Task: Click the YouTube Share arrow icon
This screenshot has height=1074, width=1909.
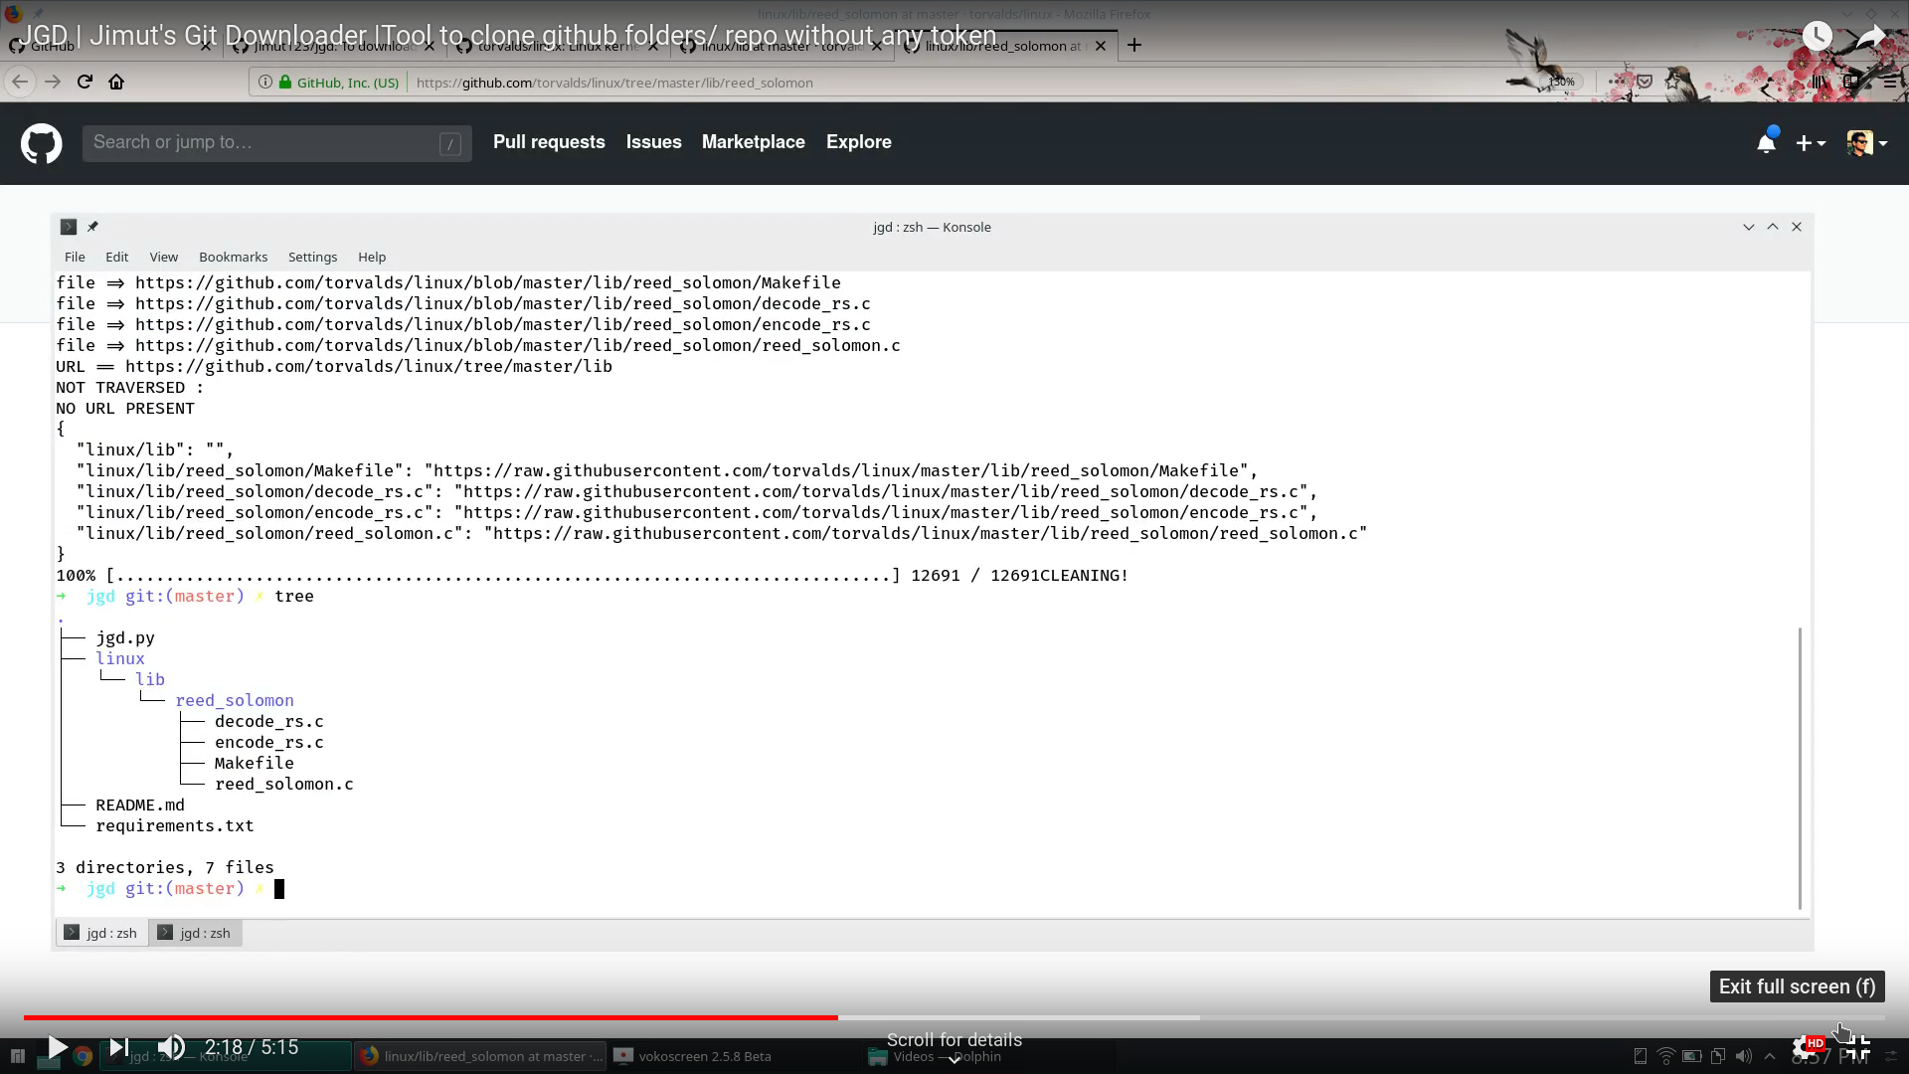Action: coord(1870,37)
